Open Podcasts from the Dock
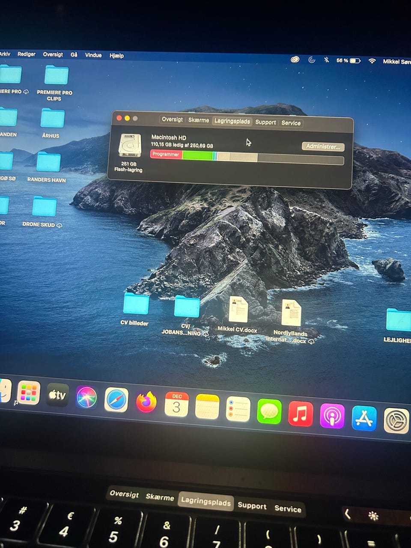The height and width of the screenshot is (548, 411). pos(332,416)
